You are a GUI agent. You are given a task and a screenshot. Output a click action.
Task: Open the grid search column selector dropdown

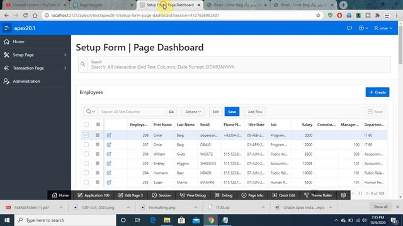pyautogui.click(x=91, y=112)
